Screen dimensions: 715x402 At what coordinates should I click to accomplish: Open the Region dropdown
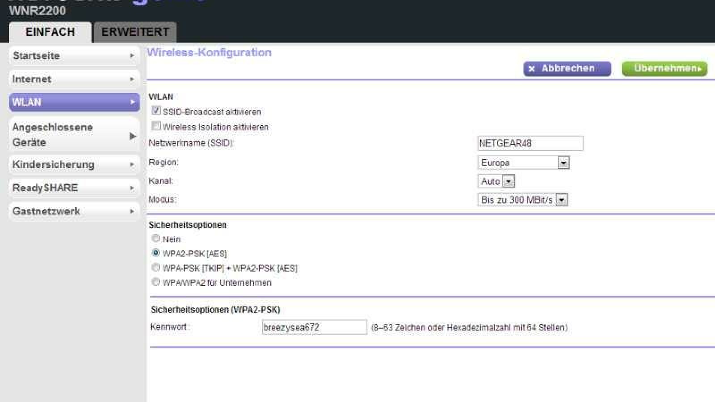click(564, 162)
